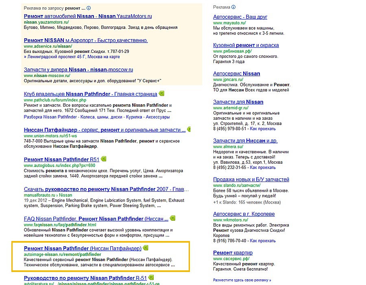
Task: Click URL text 'www.свсервис.рф/'
Action: [x=231, y=259]
